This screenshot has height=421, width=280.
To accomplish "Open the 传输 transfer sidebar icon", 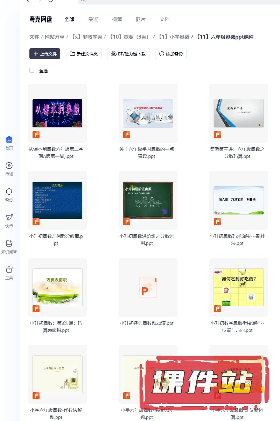I will (x=9, y=166).
